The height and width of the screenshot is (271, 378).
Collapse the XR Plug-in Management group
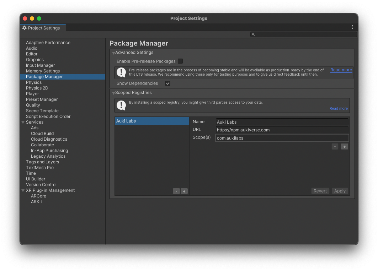(x=23, y=190)
